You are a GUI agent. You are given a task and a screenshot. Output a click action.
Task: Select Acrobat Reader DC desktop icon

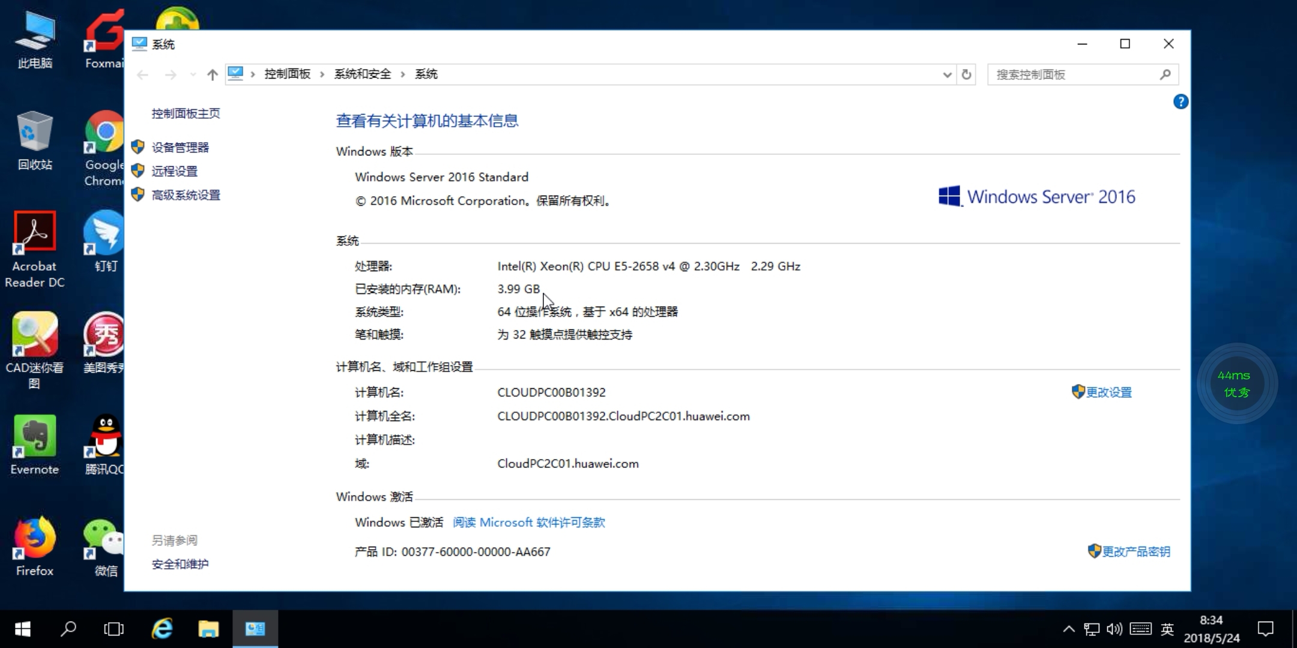[35, 250]
